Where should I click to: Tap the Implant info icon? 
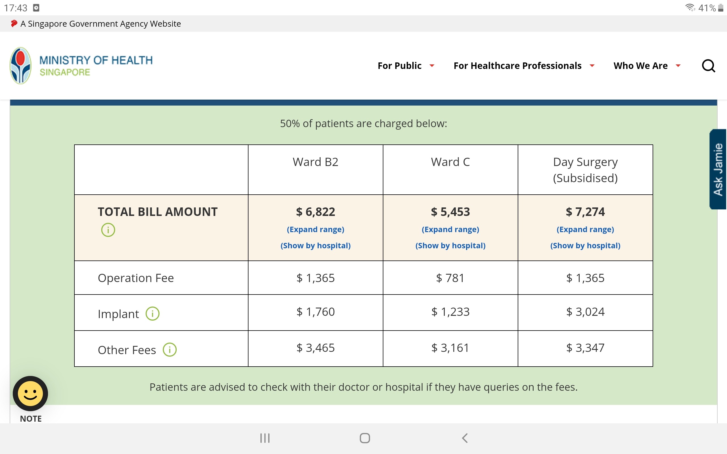click(152, 314)
